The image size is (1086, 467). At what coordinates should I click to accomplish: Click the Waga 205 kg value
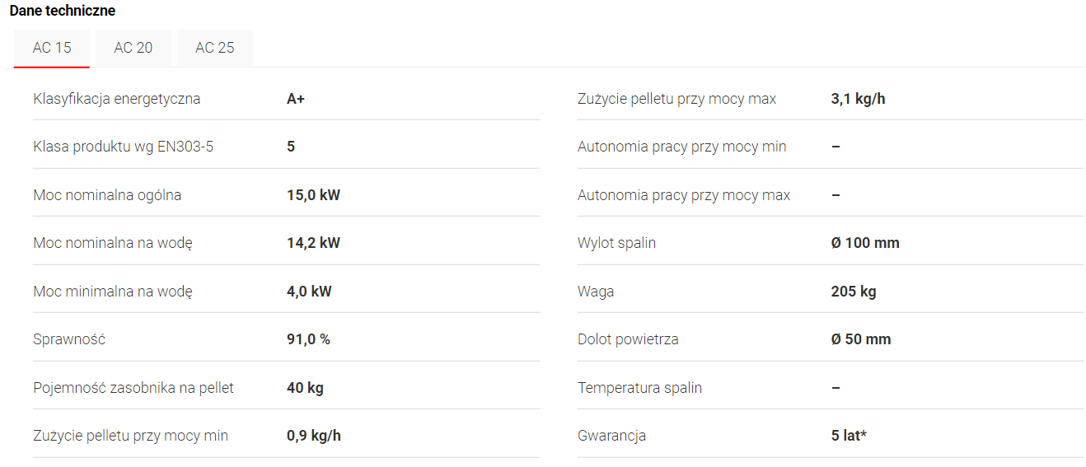click(854, 292)
